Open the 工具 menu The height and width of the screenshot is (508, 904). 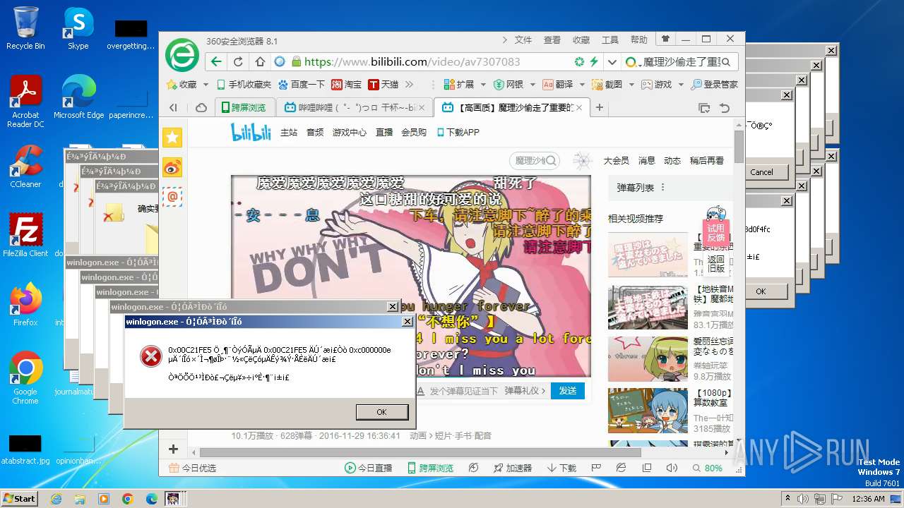[610, 40]
